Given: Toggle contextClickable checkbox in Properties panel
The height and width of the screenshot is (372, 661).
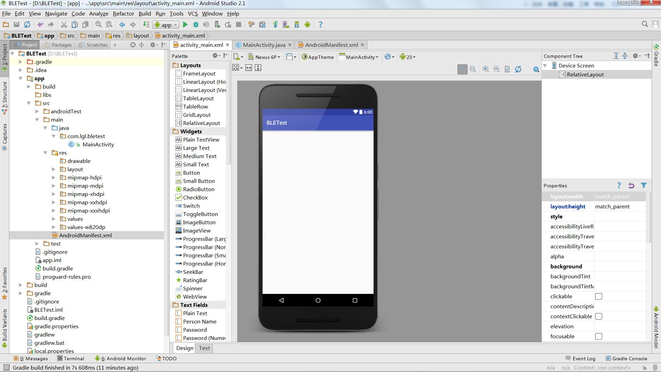Looking at the screenshot, I should 599,316.
